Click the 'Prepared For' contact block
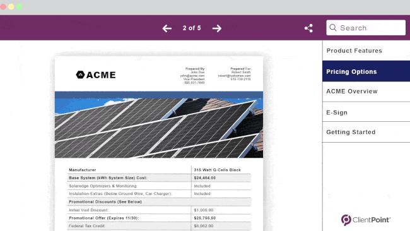 click(x=234, y=74)
